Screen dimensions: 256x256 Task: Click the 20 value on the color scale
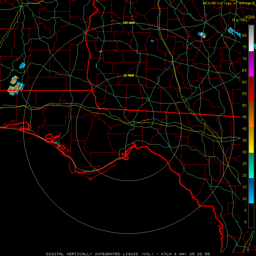(244, 175)
